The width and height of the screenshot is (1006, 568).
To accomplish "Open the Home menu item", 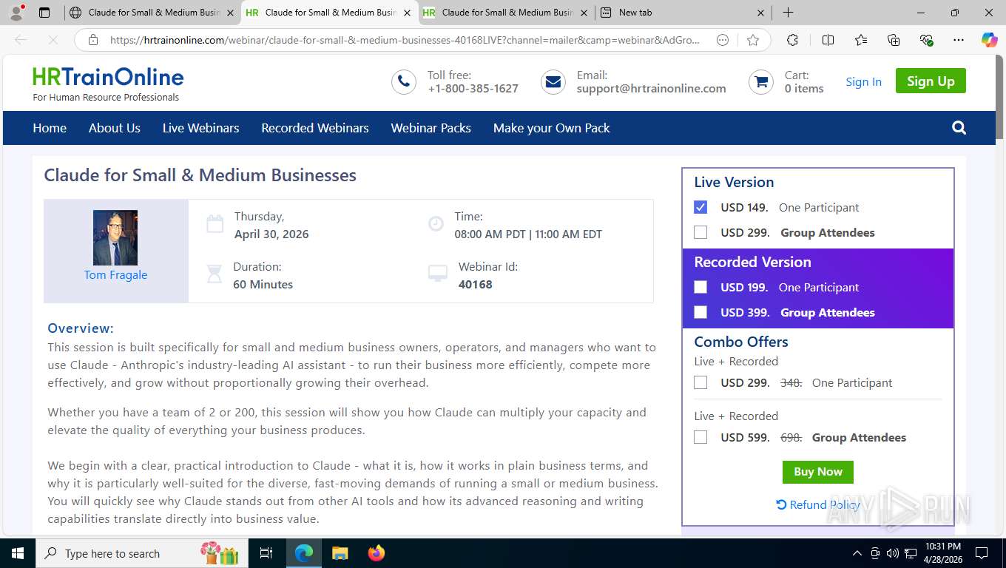I will point(50,128).
